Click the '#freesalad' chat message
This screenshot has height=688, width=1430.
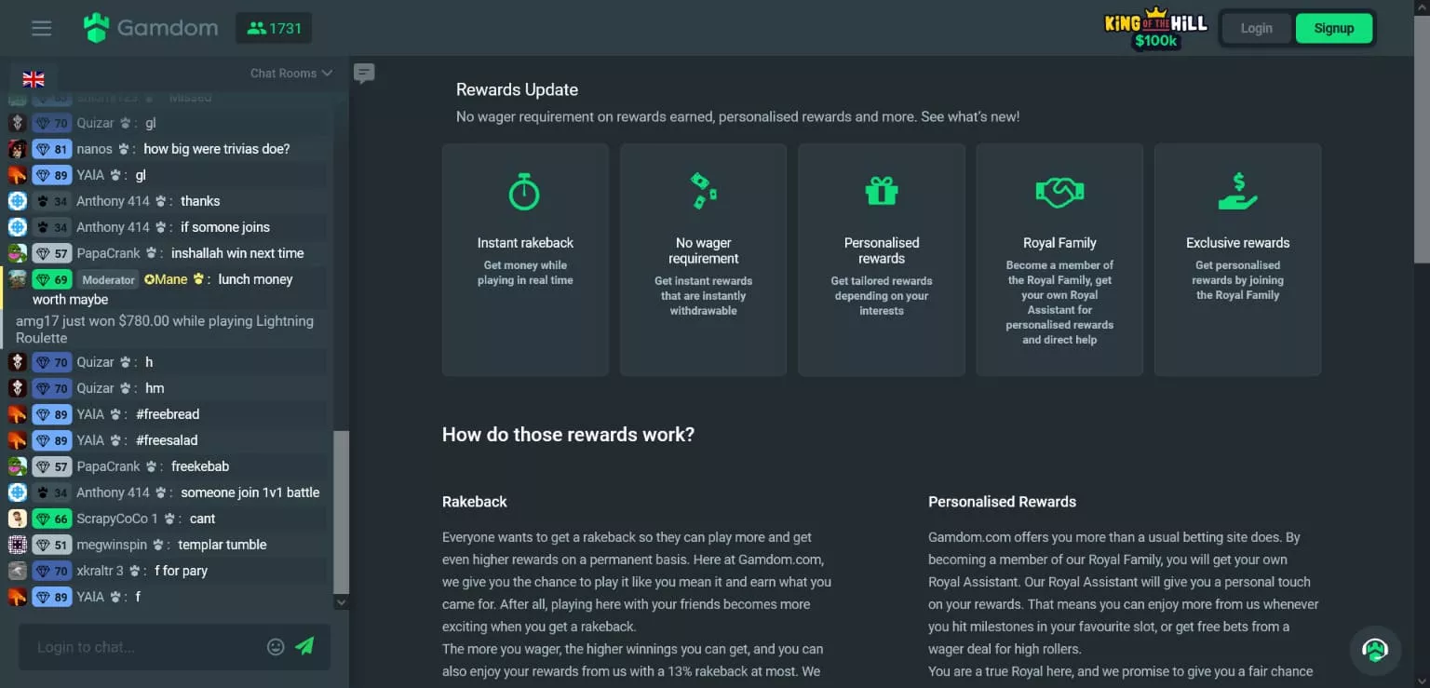[x=167, y=440]
